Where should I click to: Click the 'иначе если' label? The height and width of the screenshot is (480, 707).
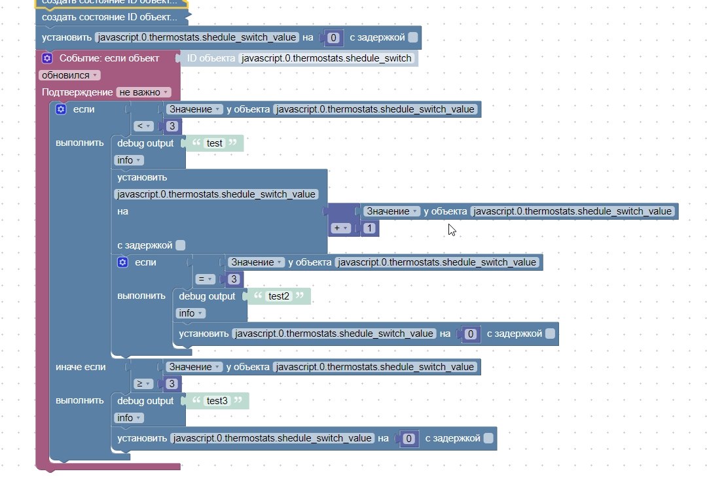81,367
